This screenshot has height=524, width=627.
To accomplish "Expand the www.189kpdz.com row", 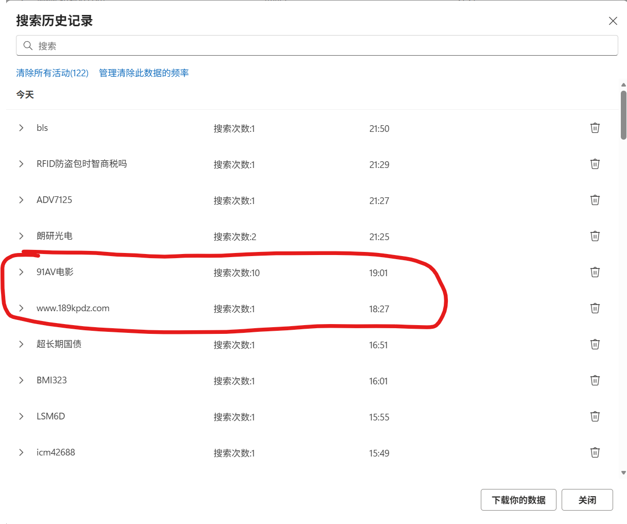I will point(21,308).
